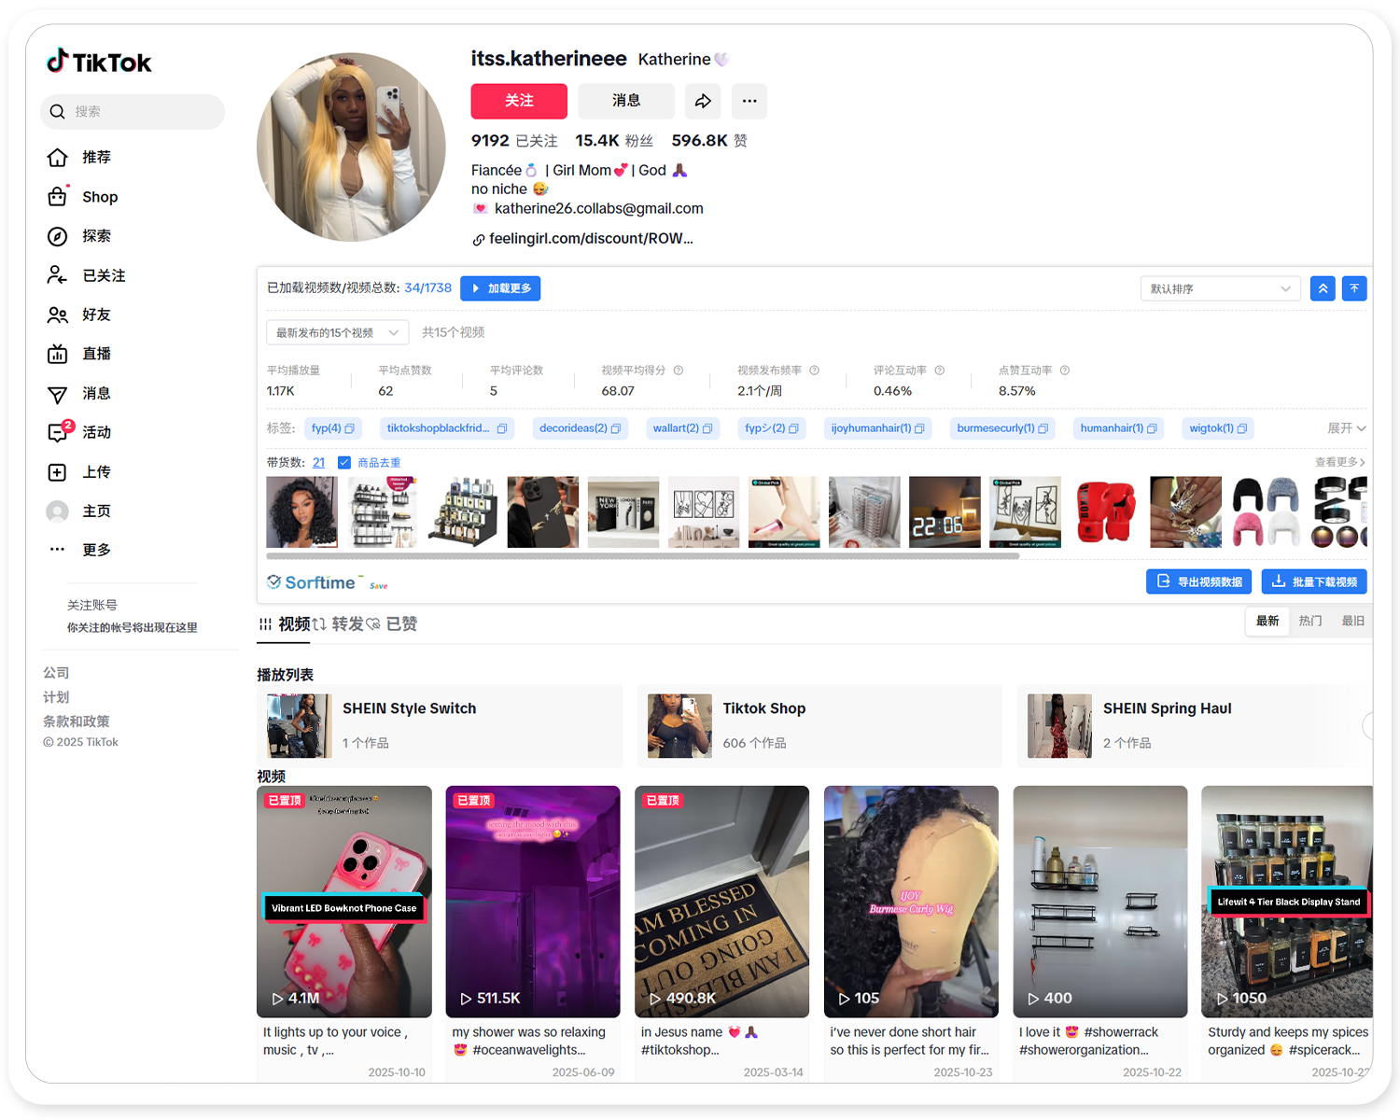
Task: Switch to the 热门 videos tab
Action: click(1309, 621)
